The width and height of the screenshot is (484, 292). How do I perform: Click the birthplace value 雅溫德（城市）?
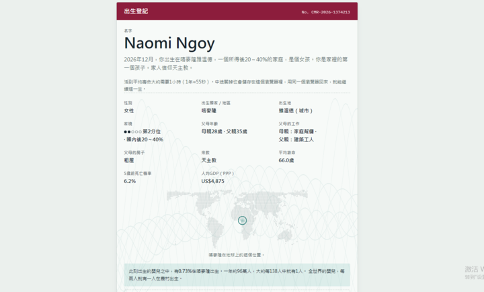click(296, 110)
